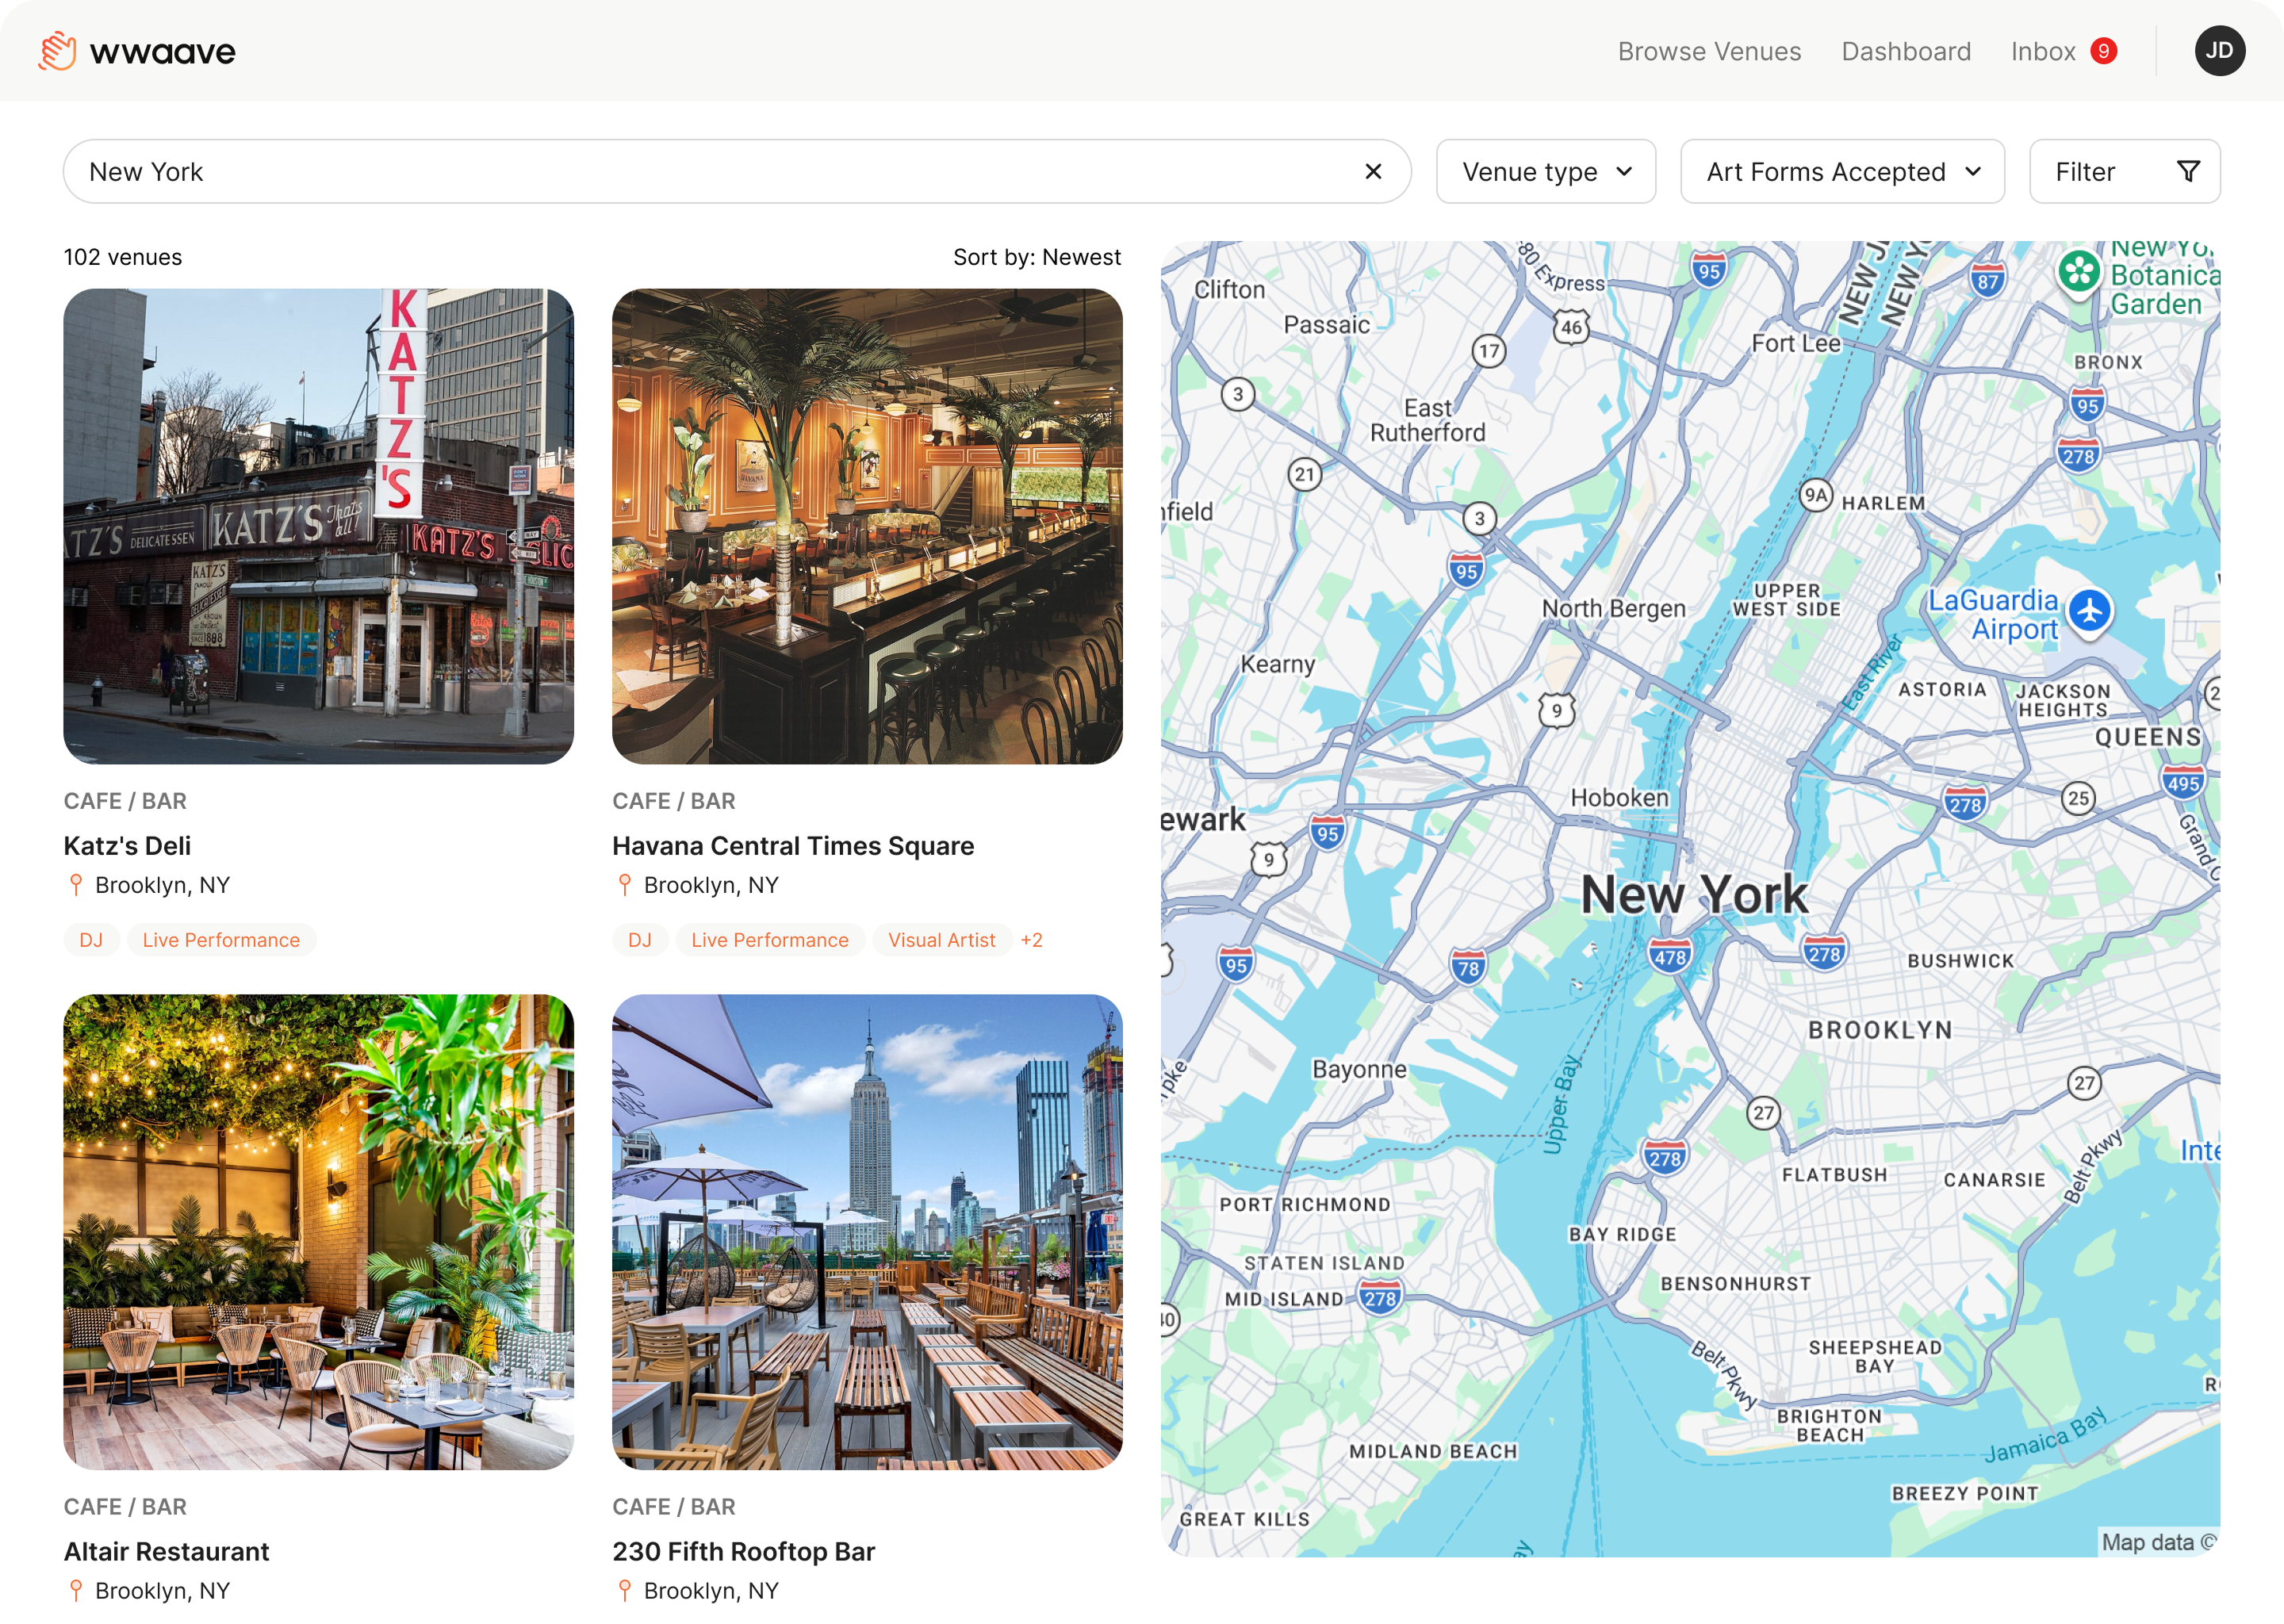Click Live Performance tag on Katz's Deli
Image resolution: width=2284 pixels, height=1624 pixels.
pos(221,940)
